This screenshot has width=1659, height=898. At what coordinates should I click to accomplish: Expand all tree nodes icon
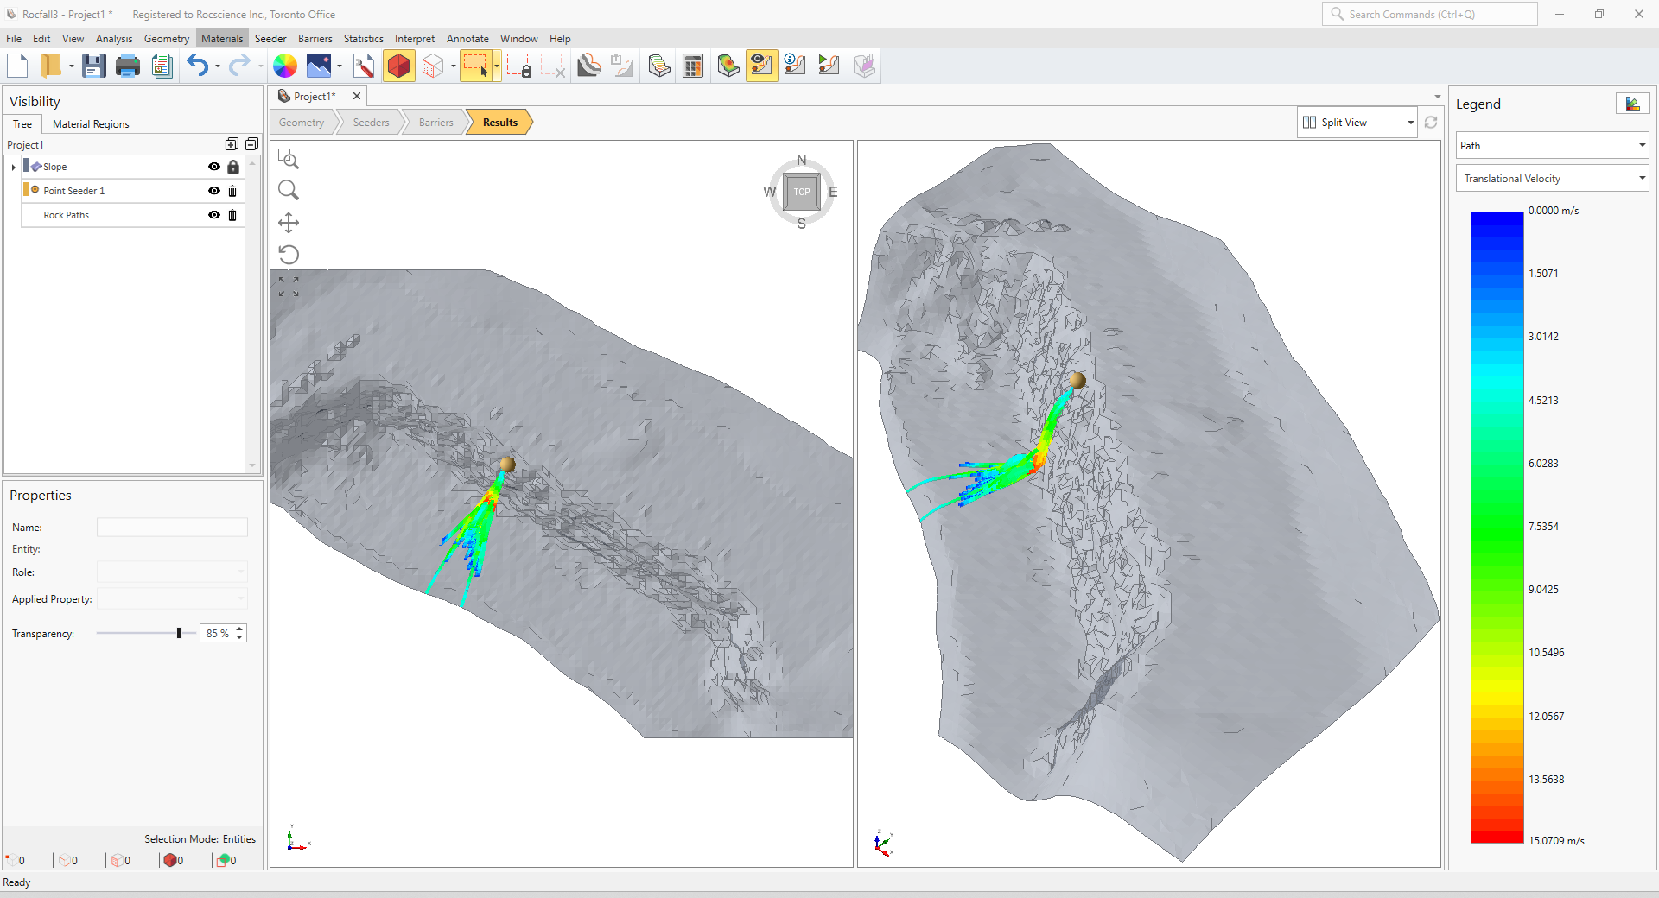coord(232,144)
